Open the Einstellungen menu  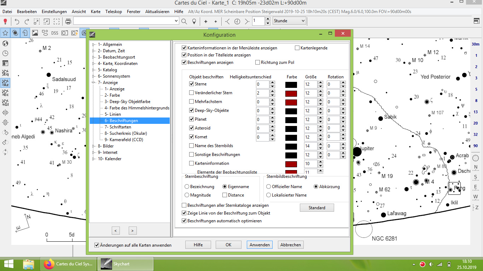click(54, 12)
